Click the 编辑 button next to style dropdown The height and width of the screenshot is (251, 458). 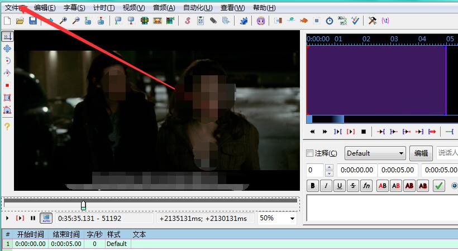pyautogui.click(x=421, y=153)
